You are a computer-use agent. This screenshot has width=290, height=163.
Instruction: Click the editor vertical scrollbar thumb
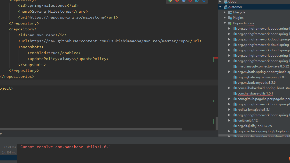(217, 123)
